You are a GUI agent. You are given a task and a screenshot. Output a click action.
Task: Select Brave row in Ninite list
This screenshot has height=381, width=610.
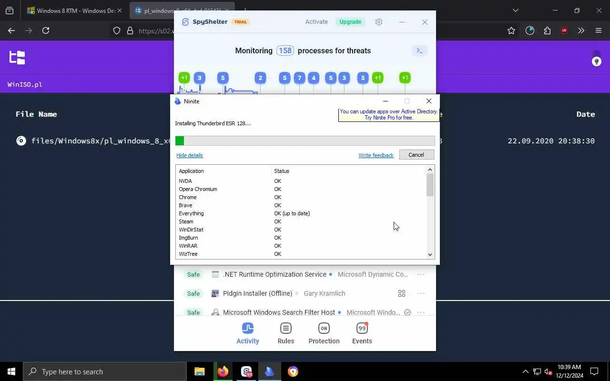[x=301, y=205]
